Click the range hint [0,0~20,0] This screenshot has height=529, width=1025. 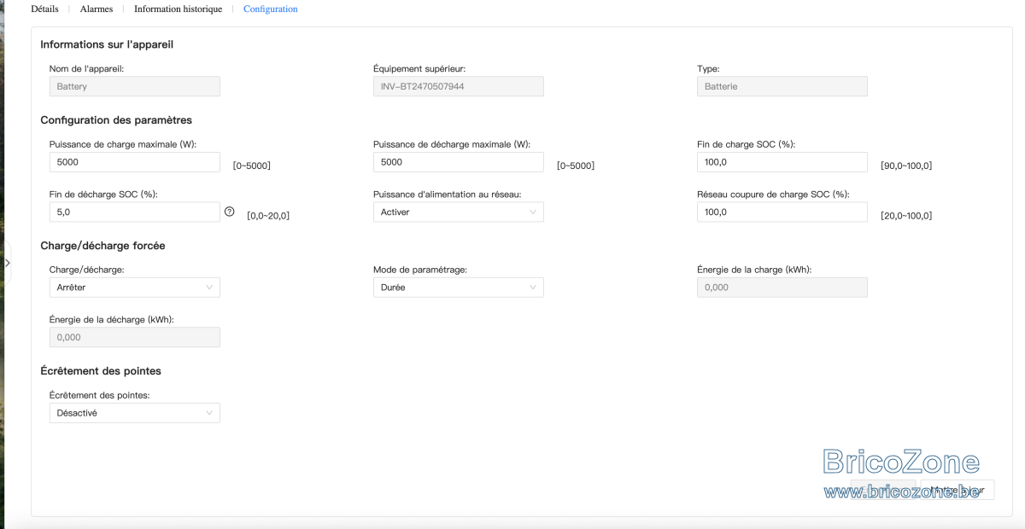pos(268,216)
